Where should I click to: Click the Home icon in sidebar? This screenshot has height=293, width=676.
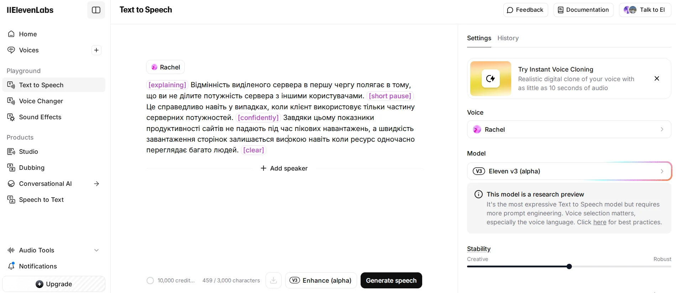pos(11,34)
